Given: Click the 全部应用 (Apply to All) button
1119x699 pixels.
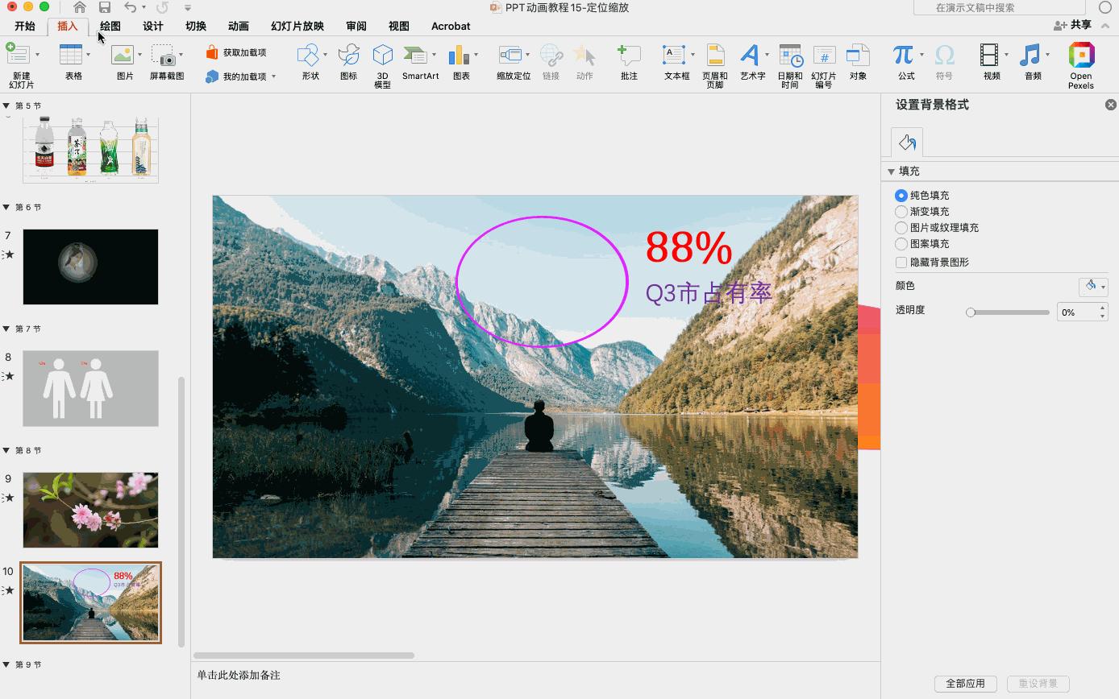Looking at the screenshot, I should 965,684.
